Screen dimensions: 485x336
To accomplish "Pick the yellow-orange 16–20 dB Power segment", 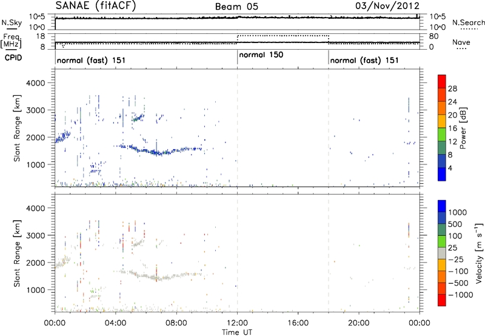I will click(442, 121).
